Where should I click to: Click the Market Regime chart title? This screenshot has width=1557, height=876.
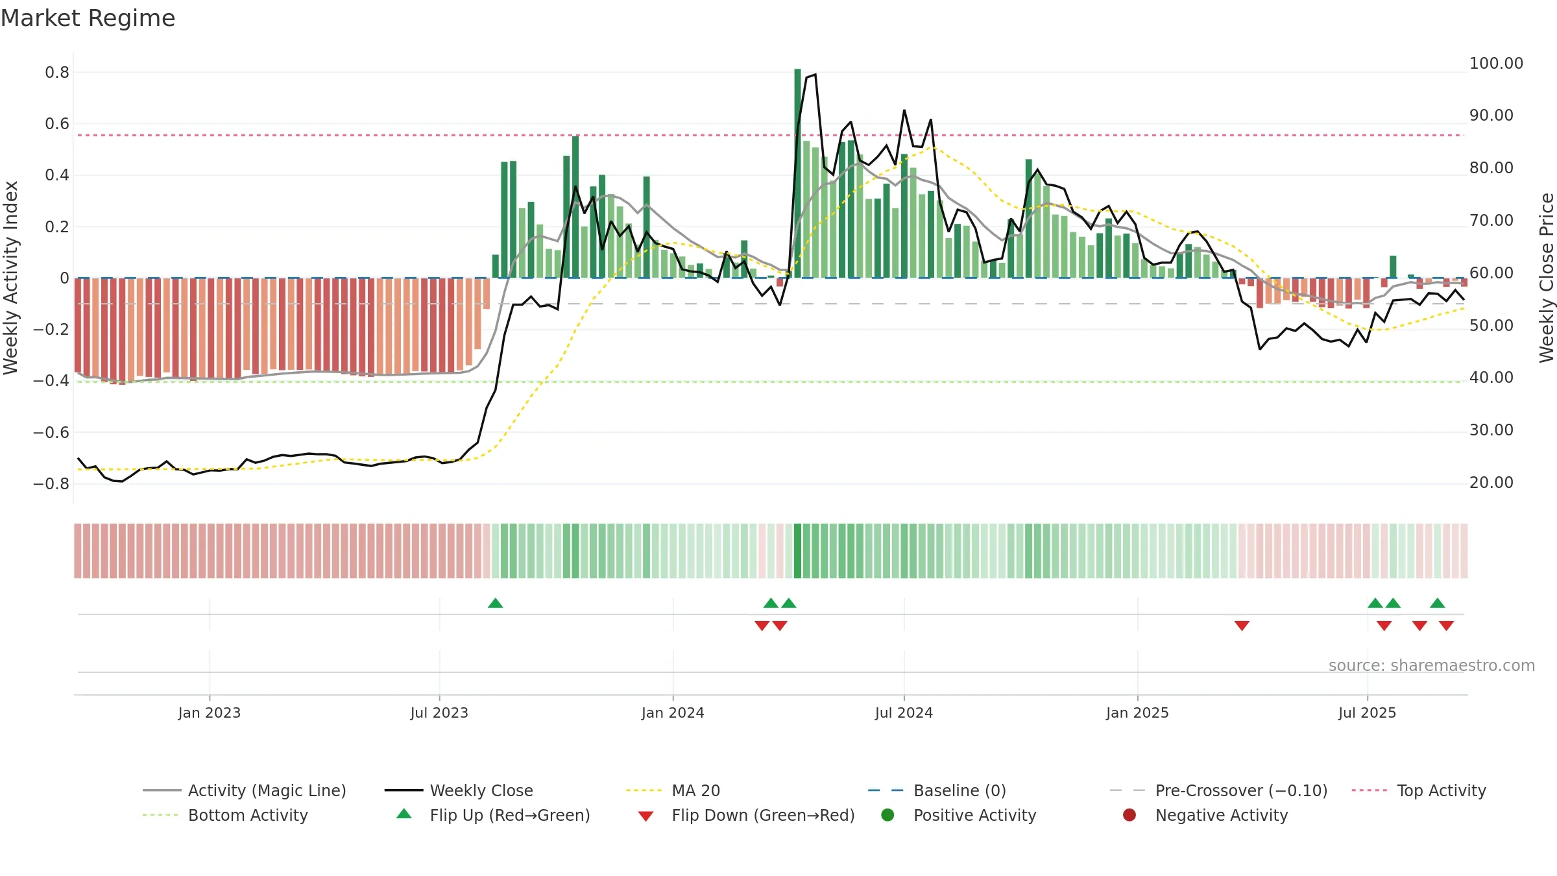[x=88, y=18]
